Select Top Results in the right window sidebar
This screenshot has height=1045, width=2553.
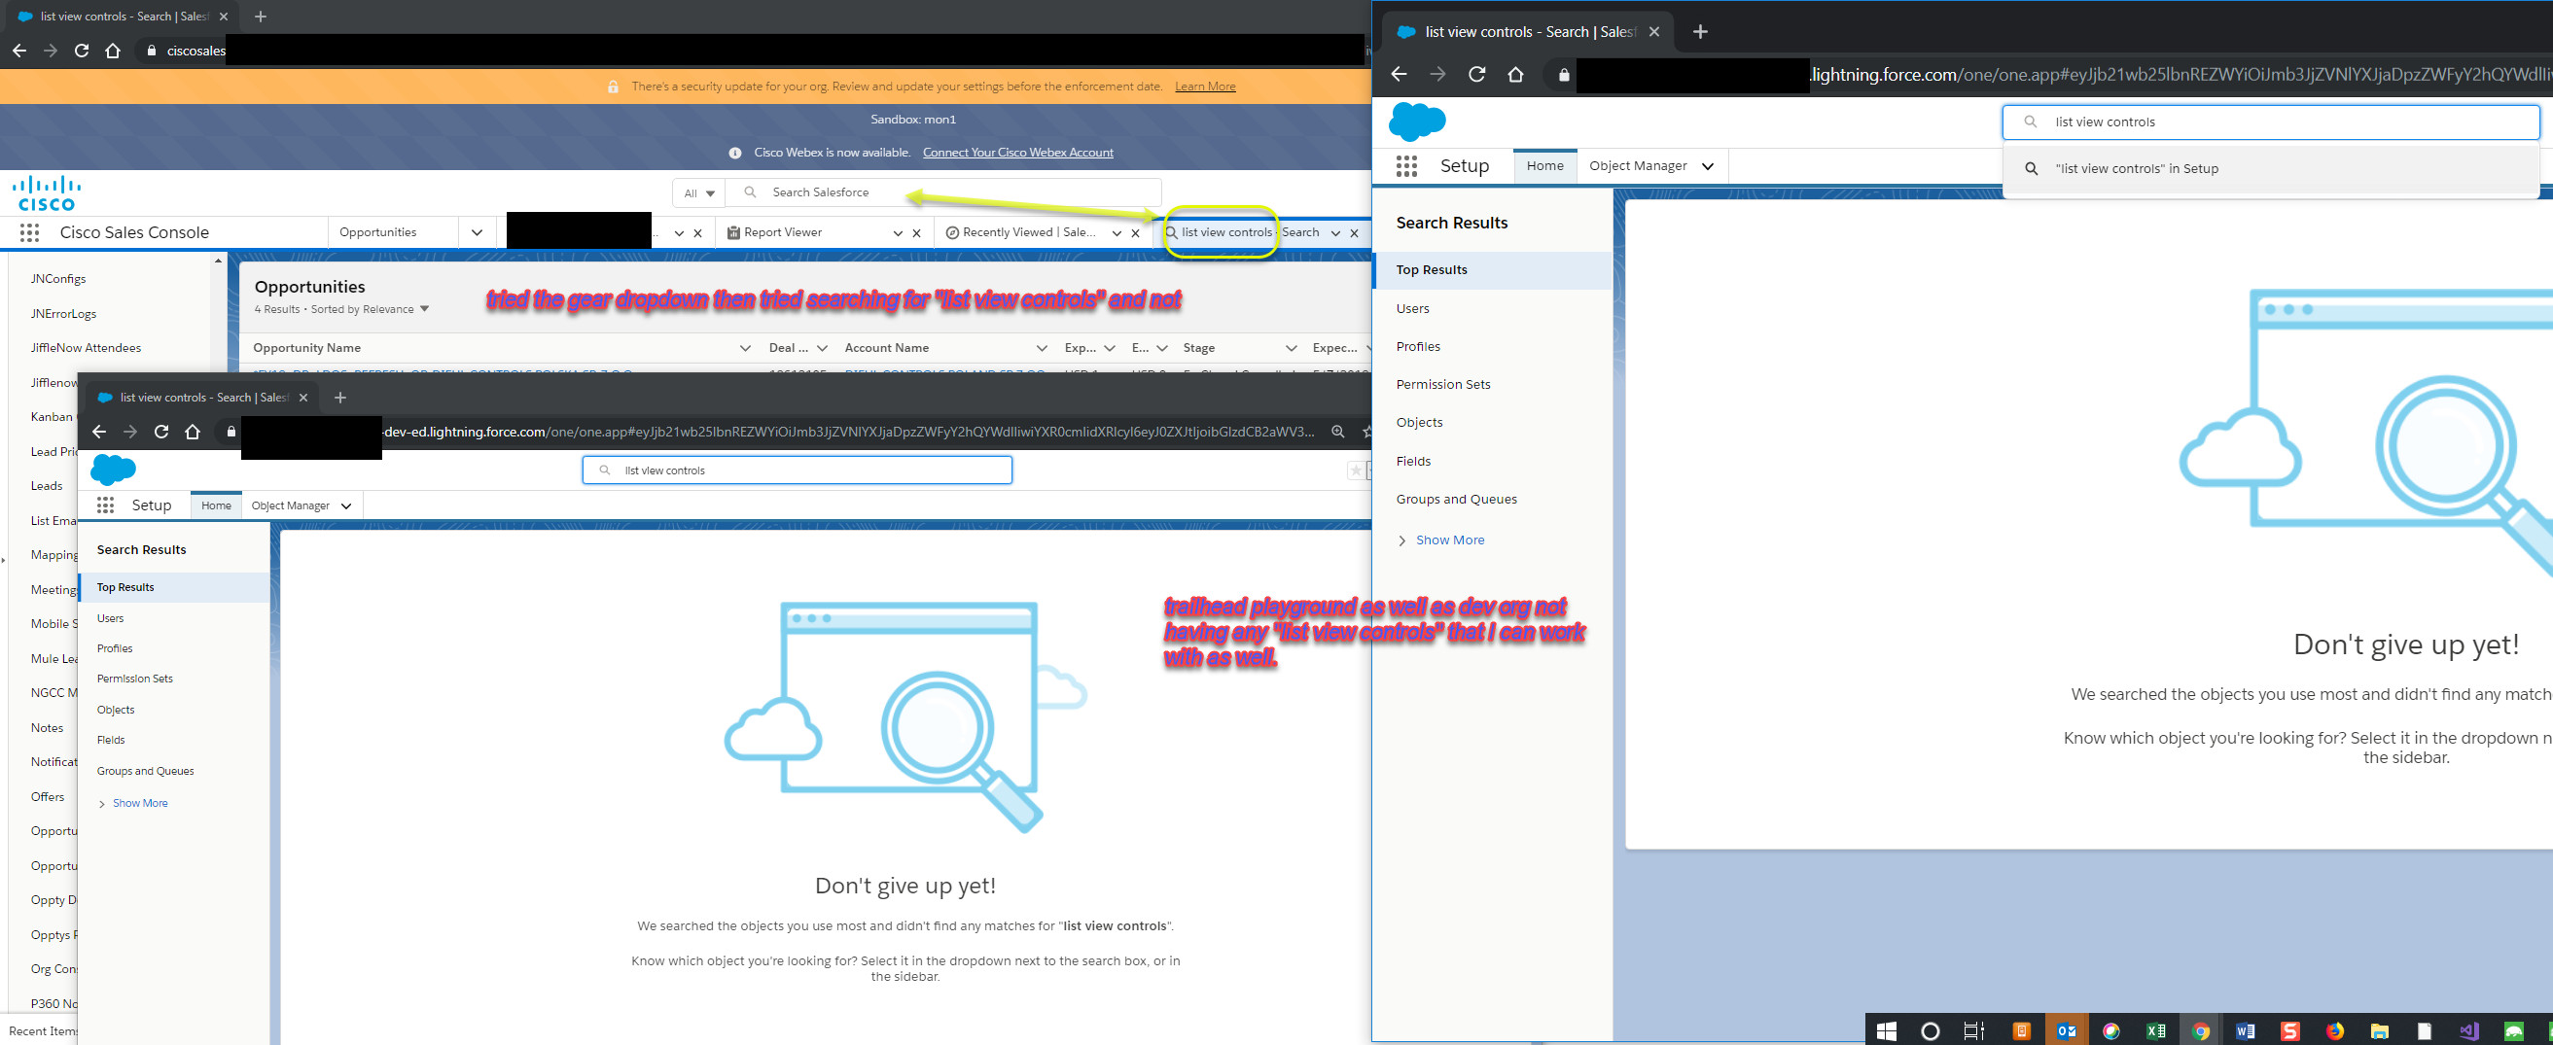tap(1493, 270)
